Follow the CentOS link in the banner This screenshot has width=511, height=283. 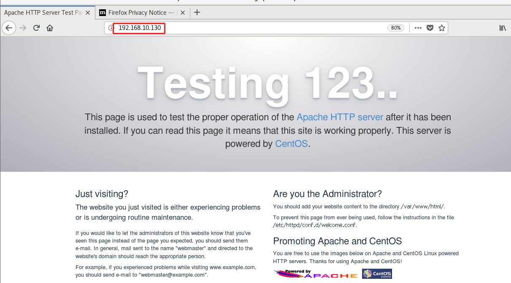point(292,144)
